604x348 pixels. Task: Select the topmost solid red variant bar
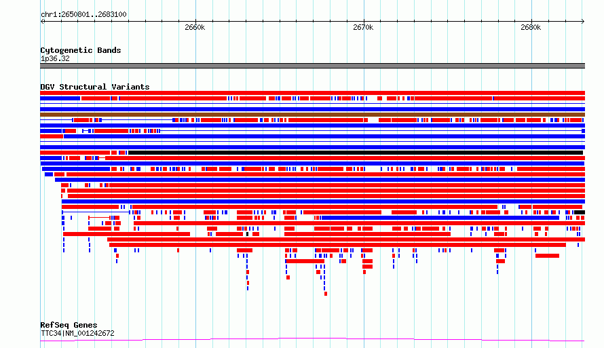point(312,93)
